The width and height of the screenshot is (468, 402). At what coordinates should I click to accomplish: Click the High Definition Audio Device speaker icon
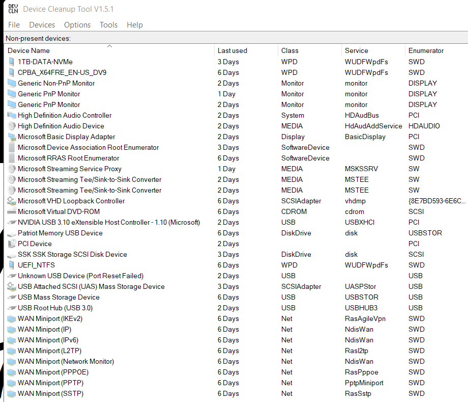click(12, 126)
